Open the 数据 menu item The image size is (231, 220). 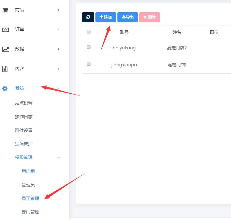19,49
